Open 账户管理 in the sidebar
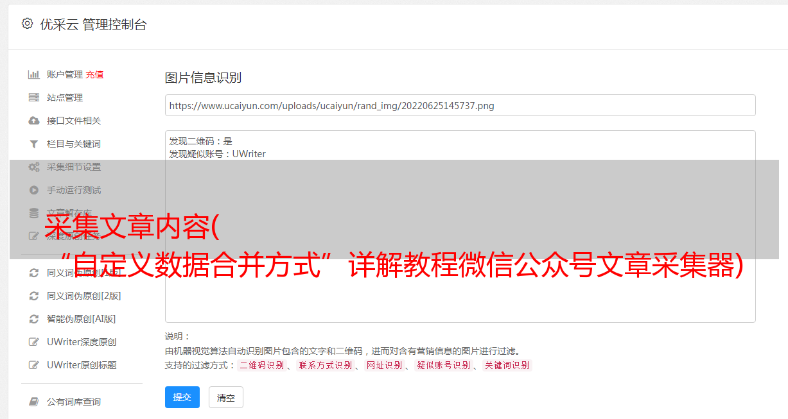788x419 pixels. coord(65,74)
